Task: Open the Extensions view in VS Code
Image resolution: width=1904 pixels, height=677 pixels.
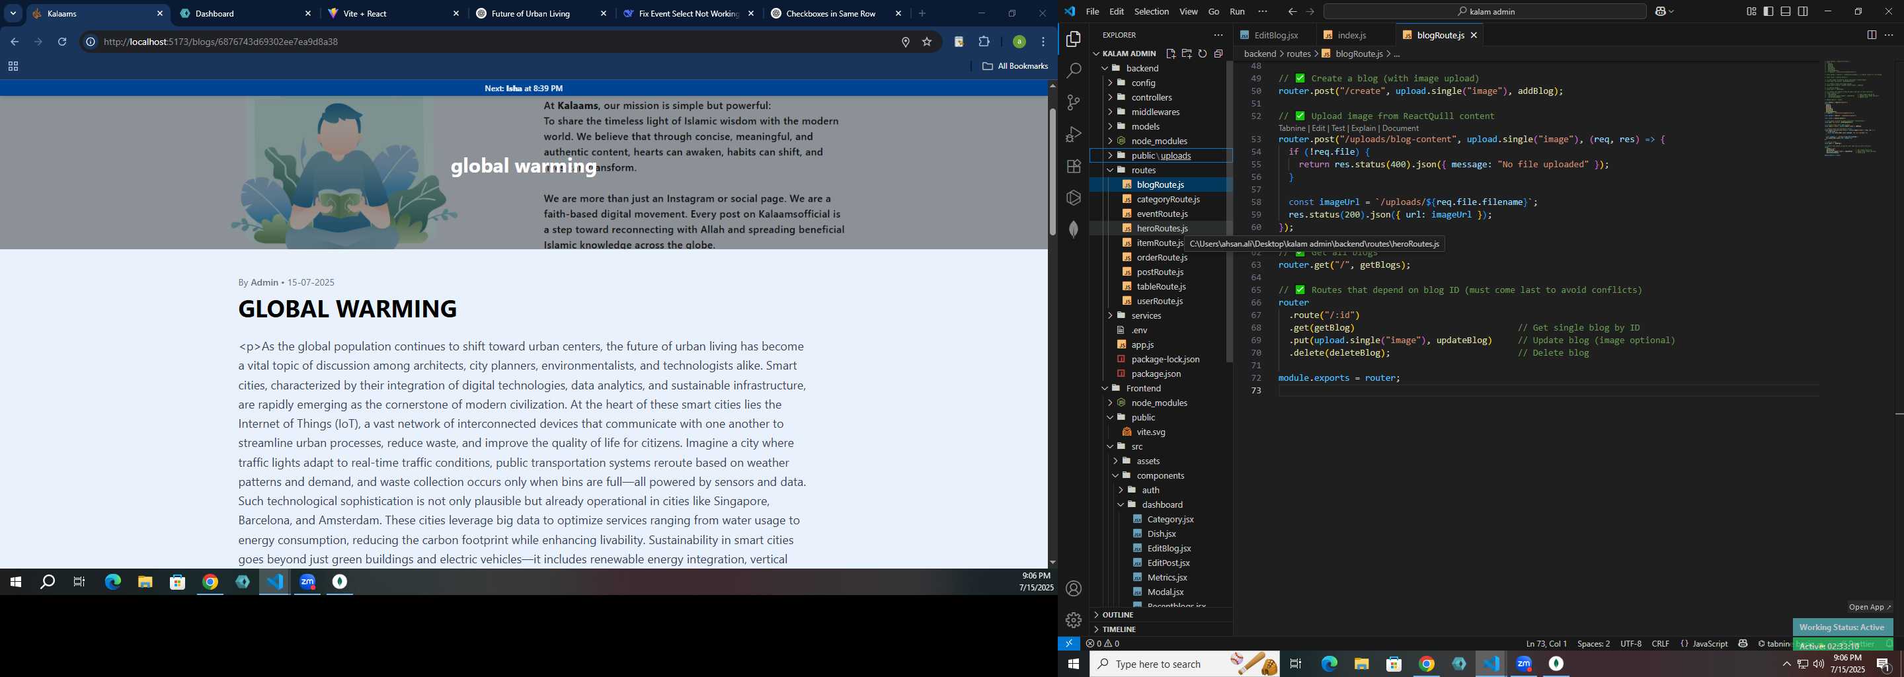Action: [1074, 167]
